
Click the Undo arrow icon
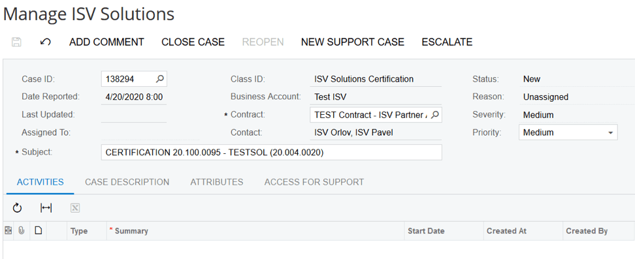click(45, 42)
